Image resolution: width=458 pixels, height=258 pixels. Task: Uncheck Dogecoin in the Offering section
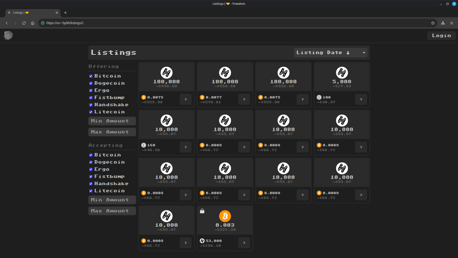point(91,83)
